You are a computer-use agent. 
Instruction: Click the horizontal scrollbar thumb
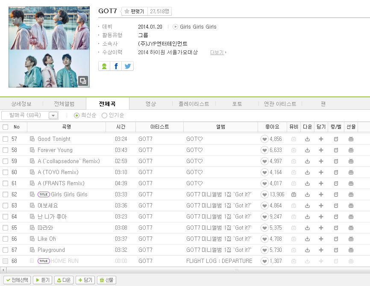tap(236, 270)
